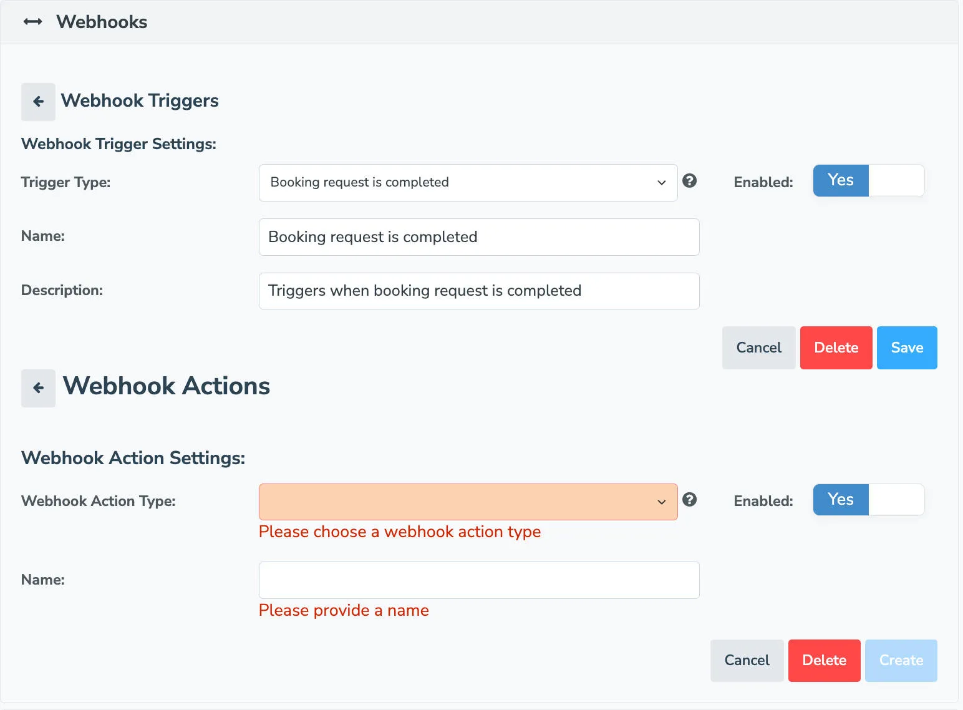Expand the highlighted action type selector
The height and width of the screenshot is (710, 963).
468,502
